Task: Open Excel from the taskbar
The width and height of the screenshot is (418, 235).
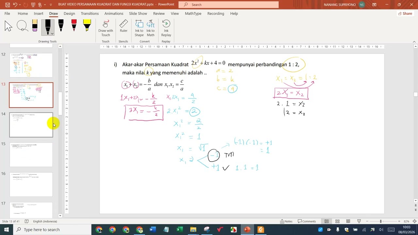Action: (180, 229)
